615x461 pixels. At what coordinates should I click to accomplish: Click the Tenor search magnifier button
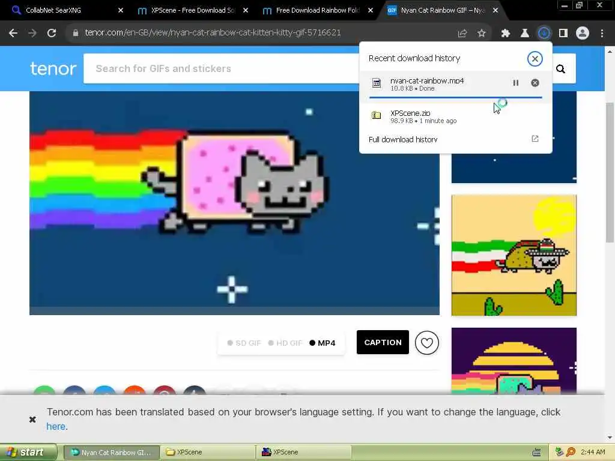coord(561,69)
